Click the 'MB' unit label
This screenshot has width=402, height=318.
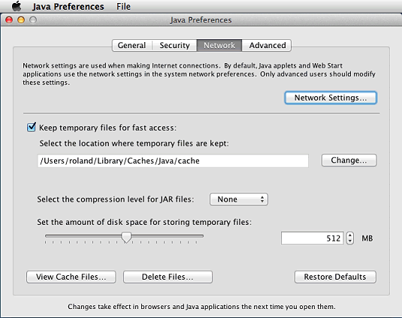pos(367,238)
